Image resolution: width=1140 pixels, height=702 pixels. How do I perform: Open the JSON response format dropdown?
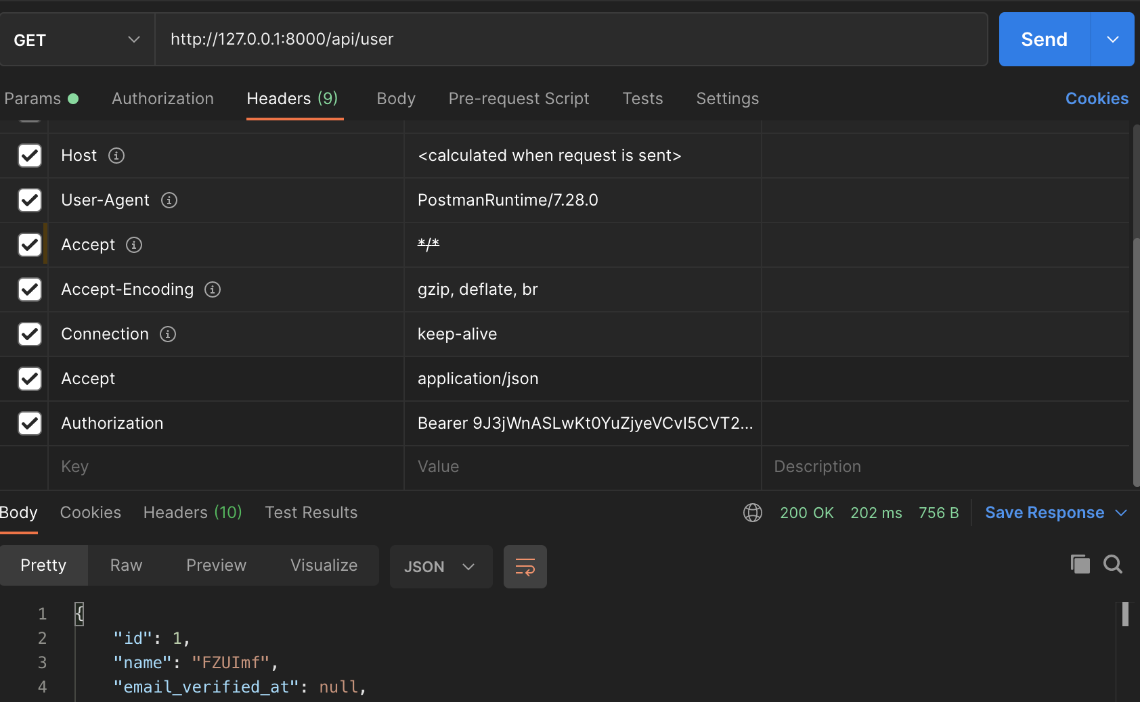[441, 567]
